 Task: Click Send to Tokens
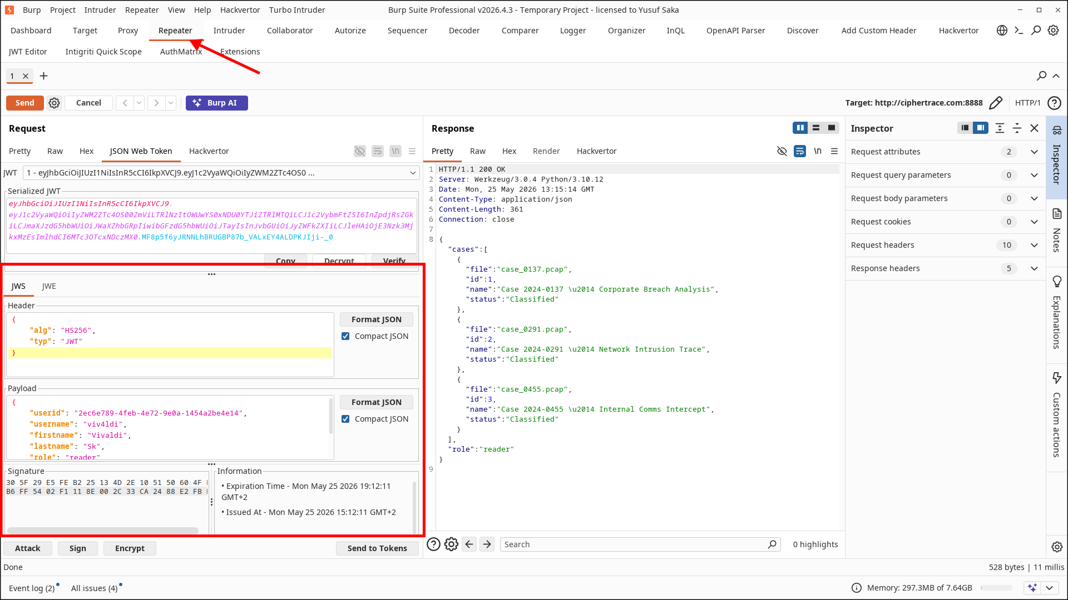[x=377, y=548]
